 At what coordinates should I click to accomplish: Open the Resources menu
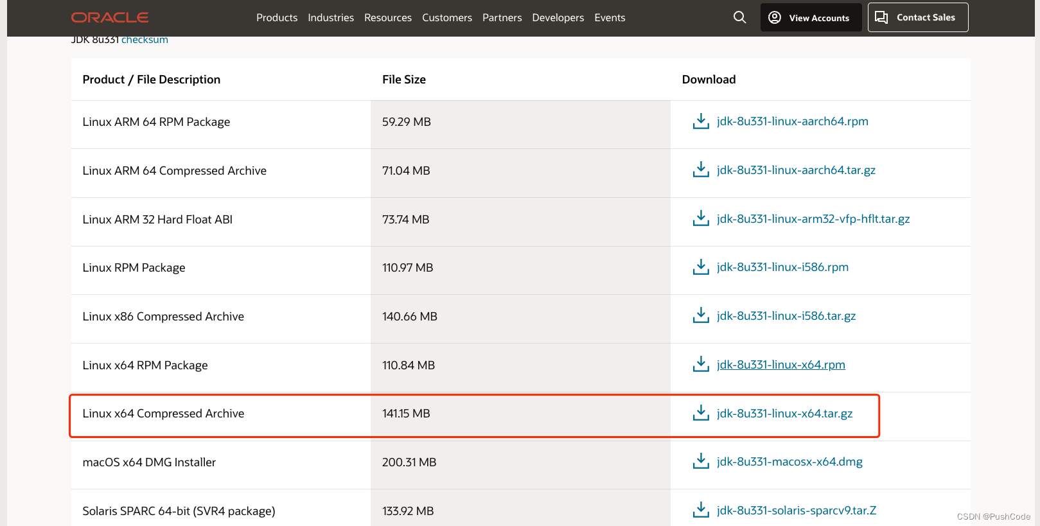click(x=388, y=17)
